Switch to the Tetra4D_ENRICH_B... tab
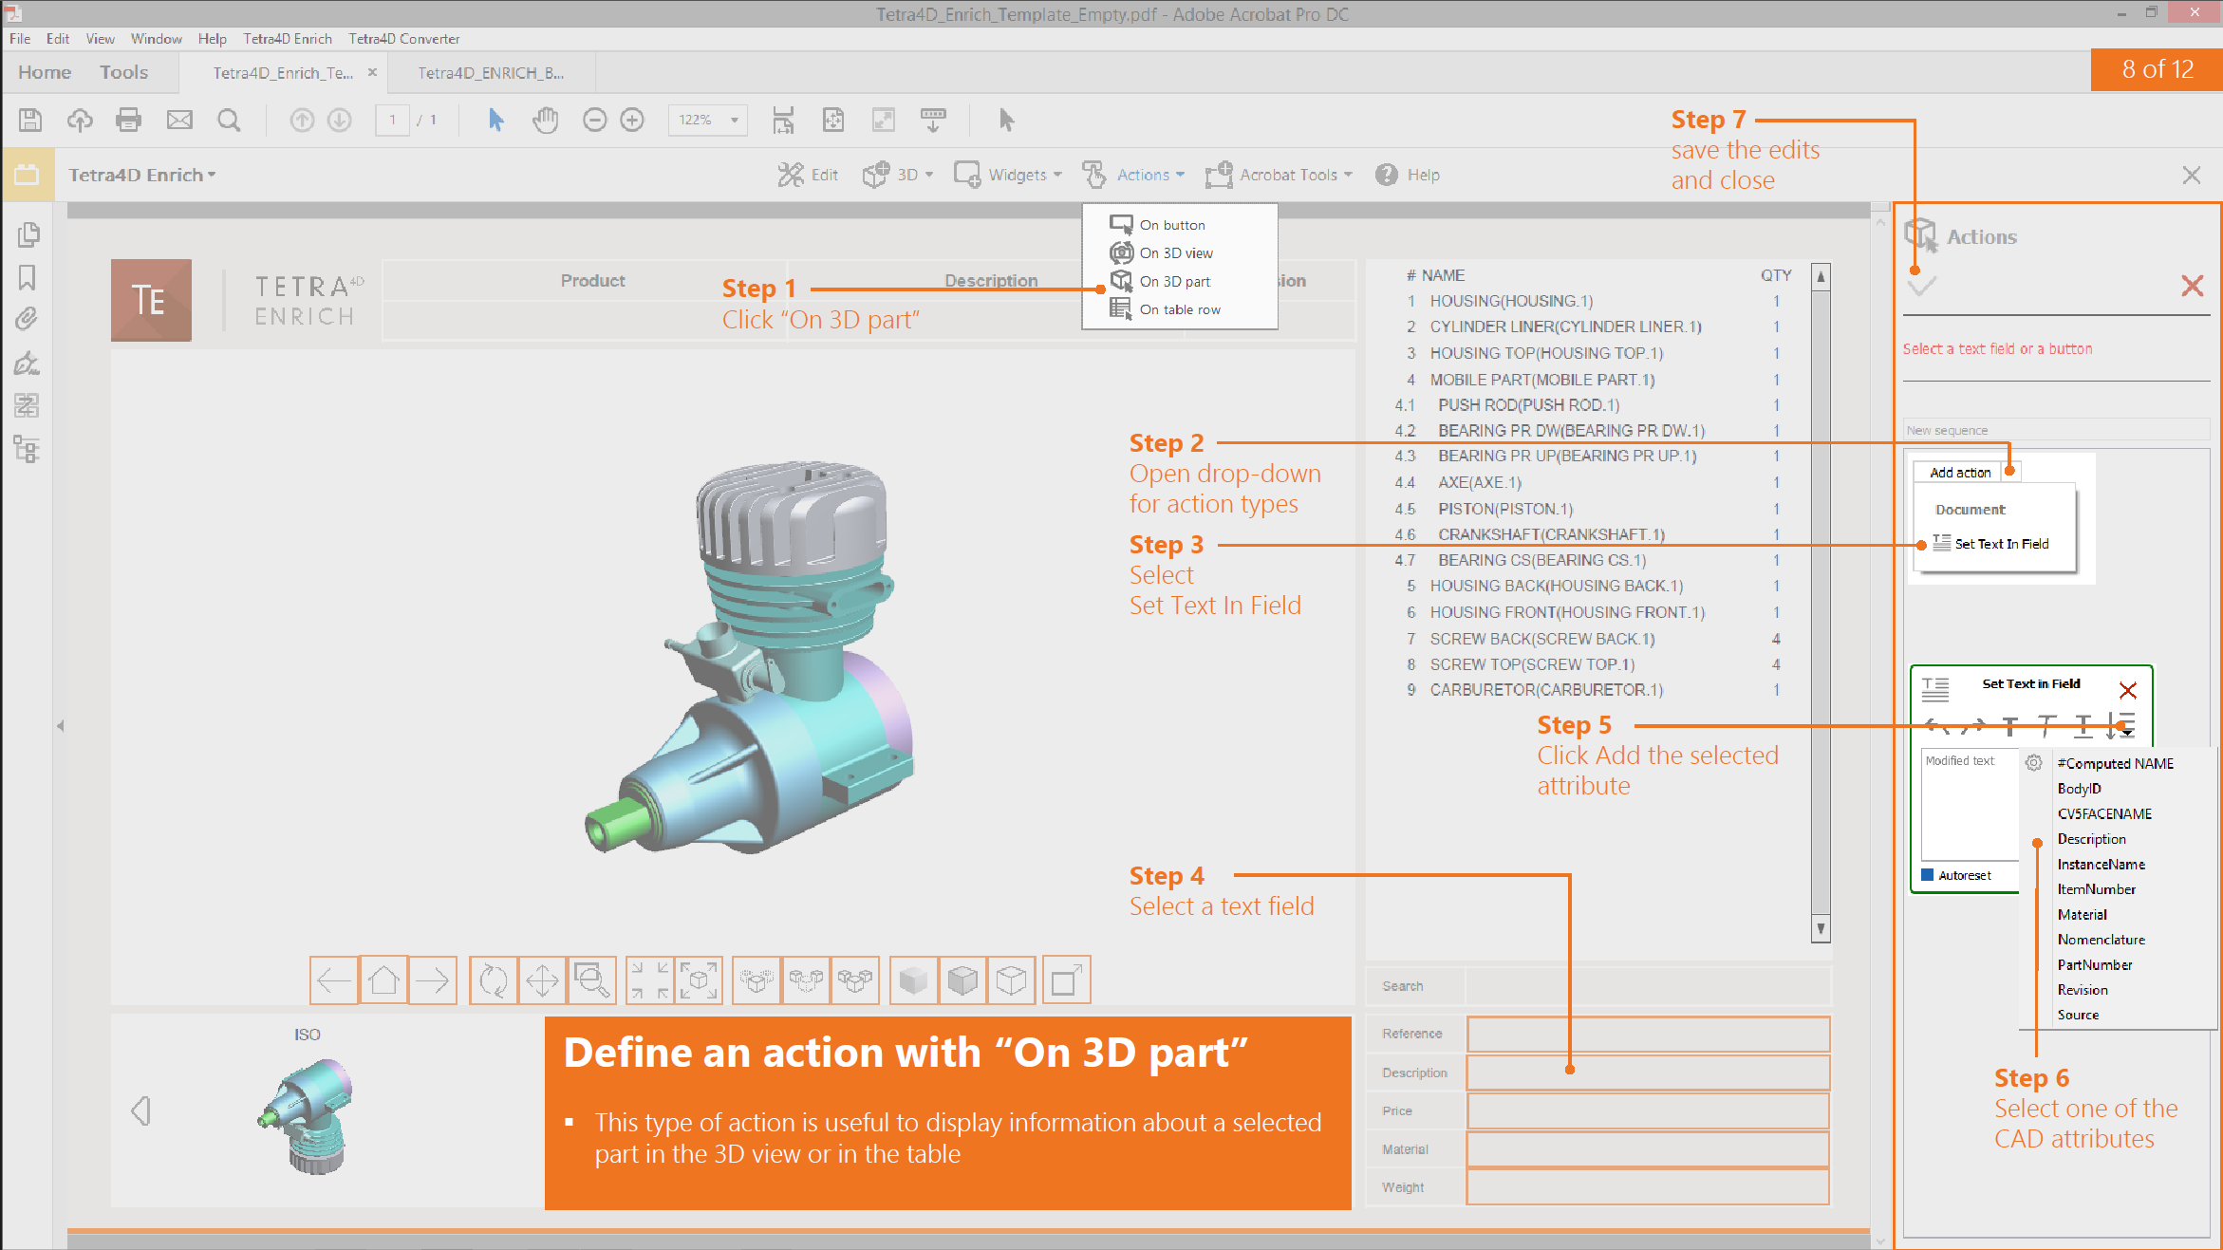The width and height of the screenshot is (2223, 1250). click(492, 73)
